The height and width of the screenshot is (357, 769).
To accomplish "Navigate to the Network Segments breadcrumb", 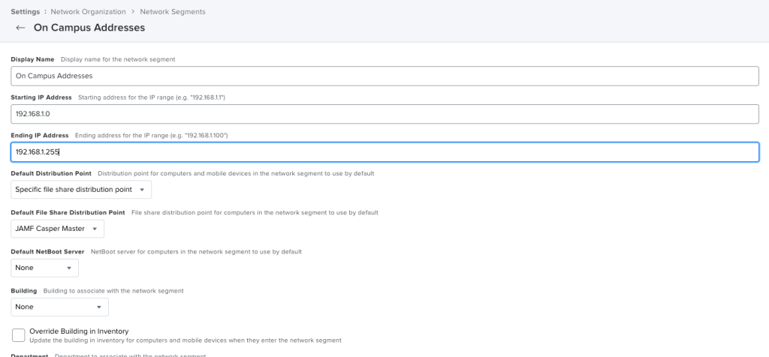I will (172, 12).
